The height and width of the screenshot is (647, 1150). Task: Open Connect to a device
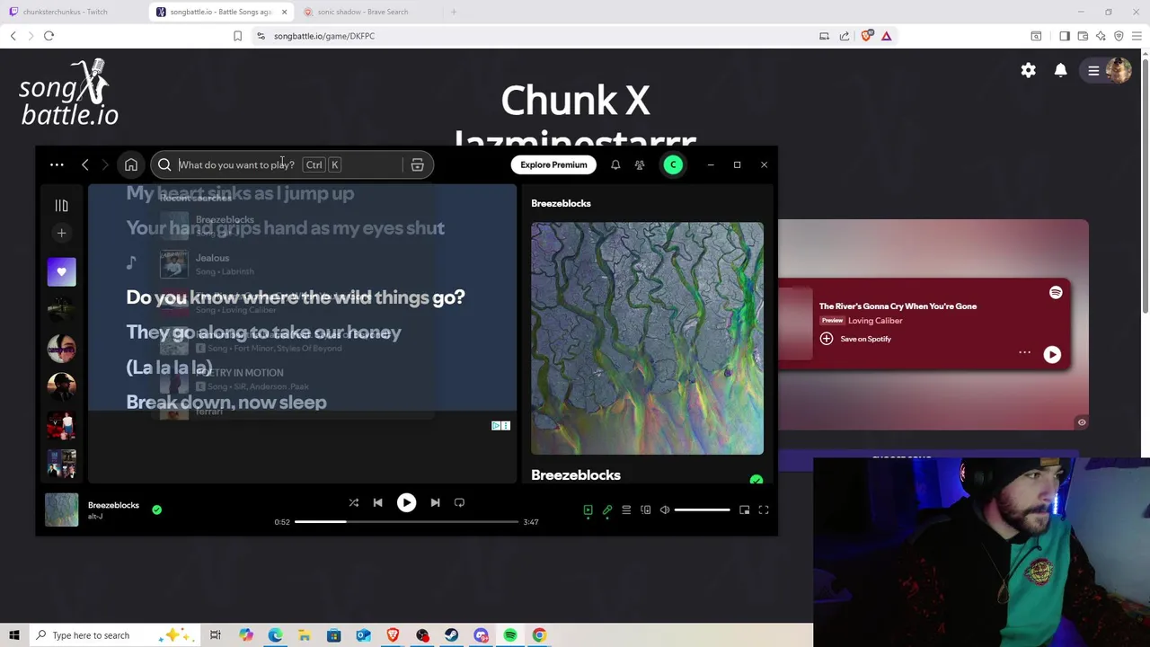click(x=645, y=510)
